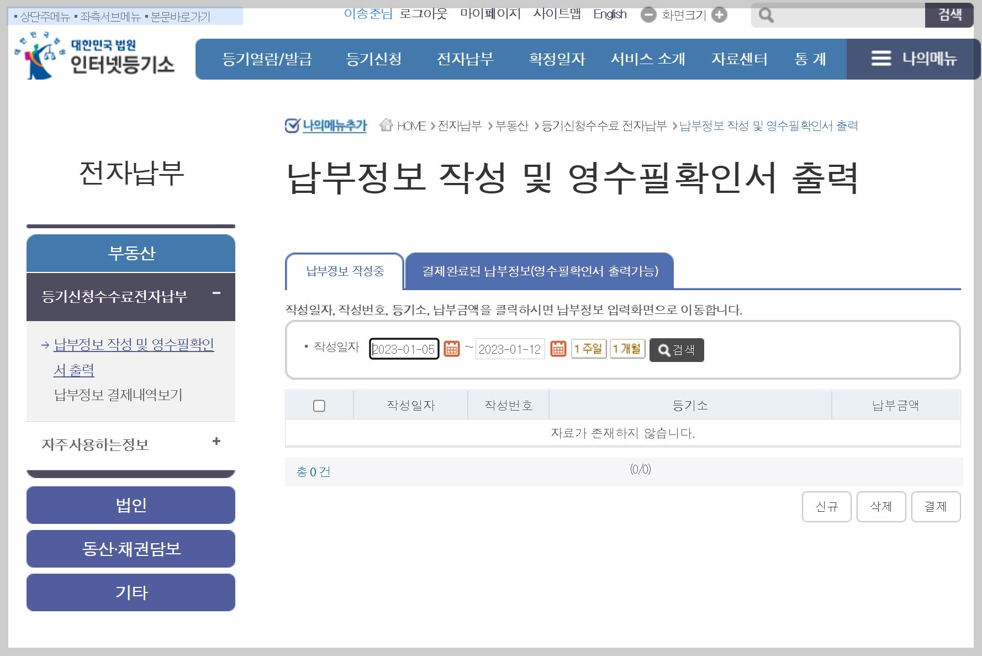Click 작성일자 column header

coord(410,405)
